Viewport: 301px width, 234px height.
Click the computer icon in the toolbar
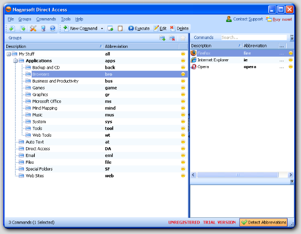click(43, 29)
